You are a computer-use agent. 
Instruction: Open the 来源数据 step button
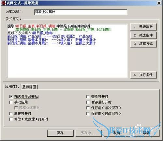click(143, 27)
